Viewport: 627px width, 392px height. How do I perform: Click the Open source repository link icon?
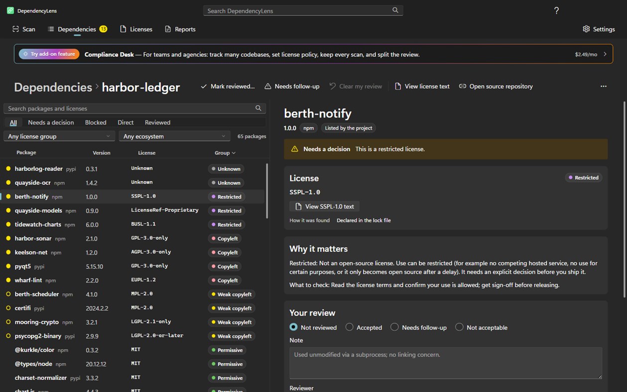pos(463,86)
